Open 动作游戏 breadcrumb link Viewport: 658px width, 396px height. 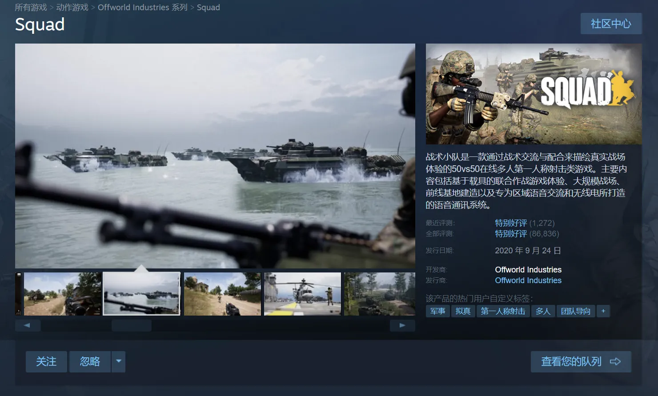pyautogui.click(x=72, y=8)
